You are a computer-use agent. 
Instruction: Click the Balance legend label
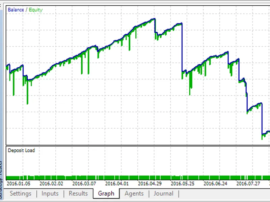tap(16, 10)
